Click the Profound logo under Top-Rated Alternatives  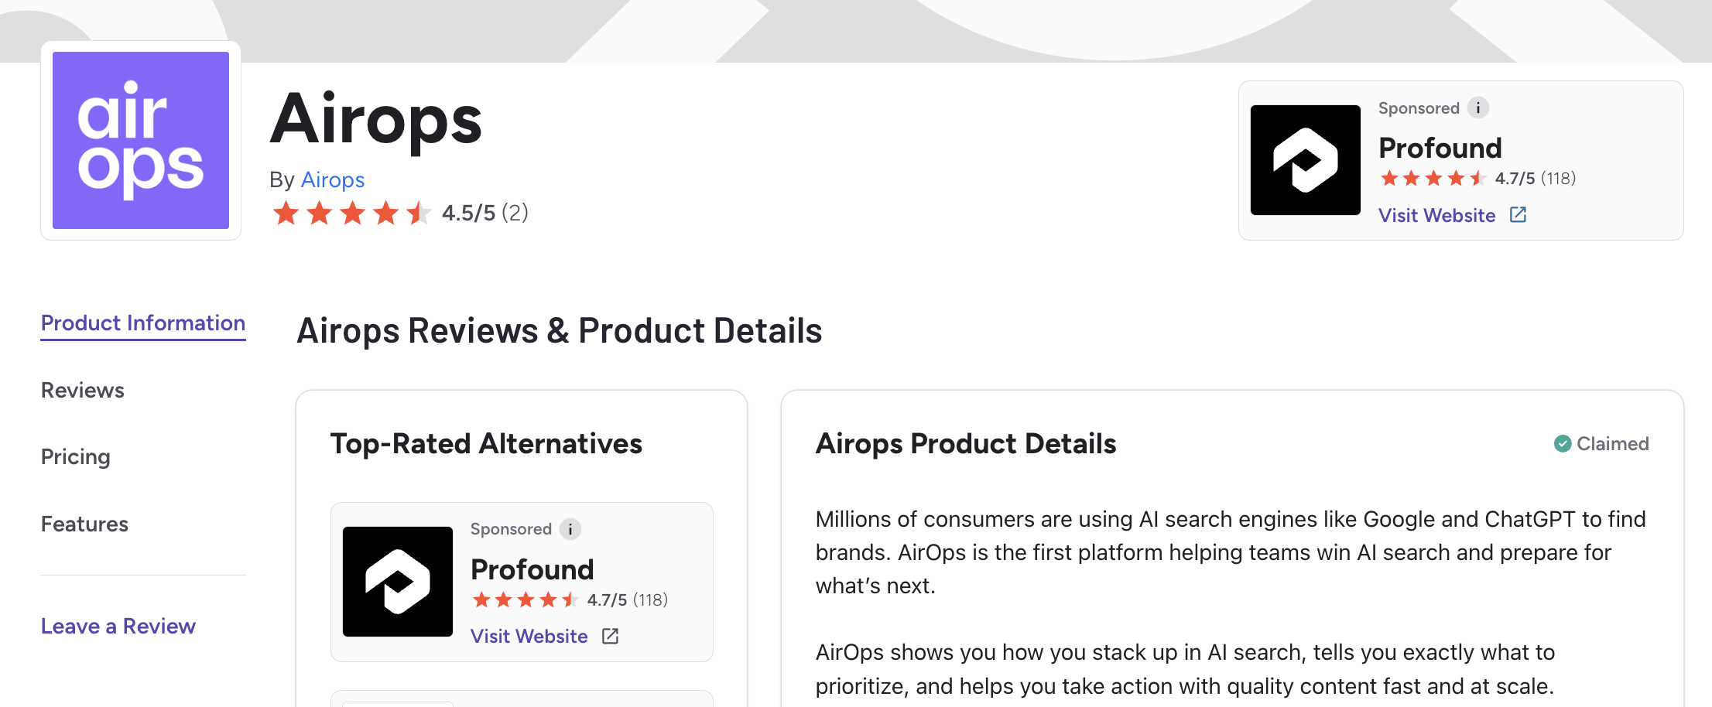(x=398, y=582)
